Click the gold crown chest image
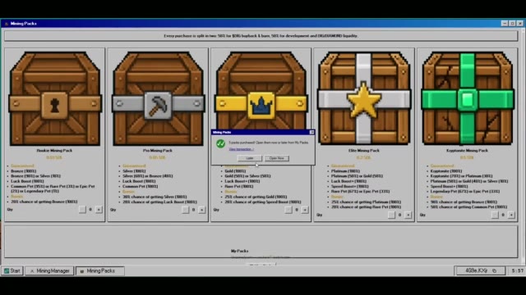 pos(261,91)
